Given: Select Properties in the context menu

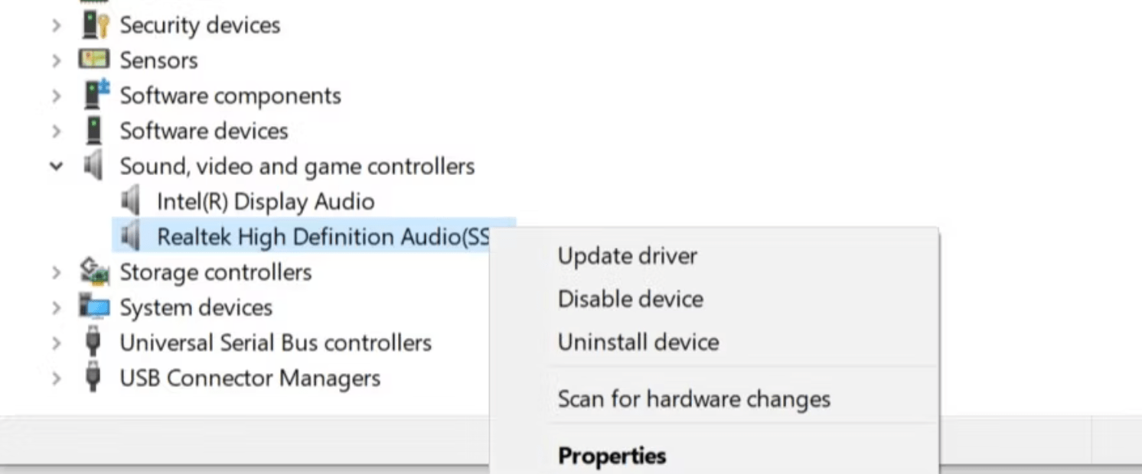Looking at the screenshot, I should click(612, 455).
